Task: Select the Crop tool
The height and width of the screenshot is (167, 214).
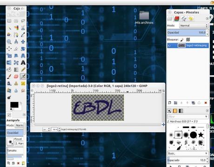Action: 16,49
